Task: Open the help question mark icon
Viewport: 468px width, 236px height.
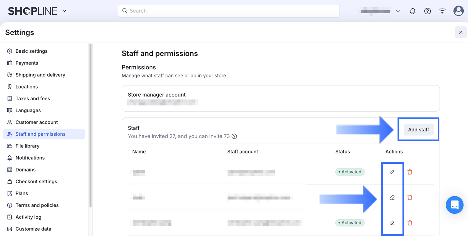Action: (427, 11)
